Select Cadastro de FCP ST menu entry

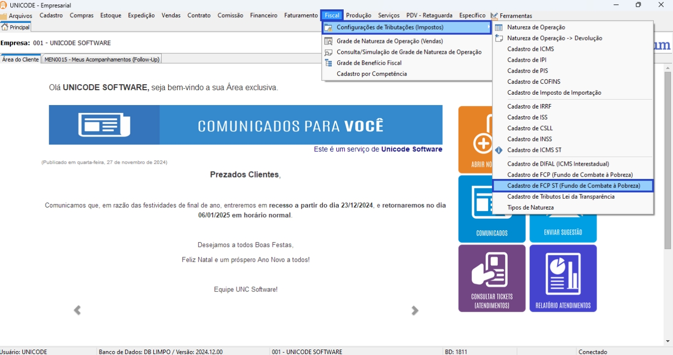573,186
